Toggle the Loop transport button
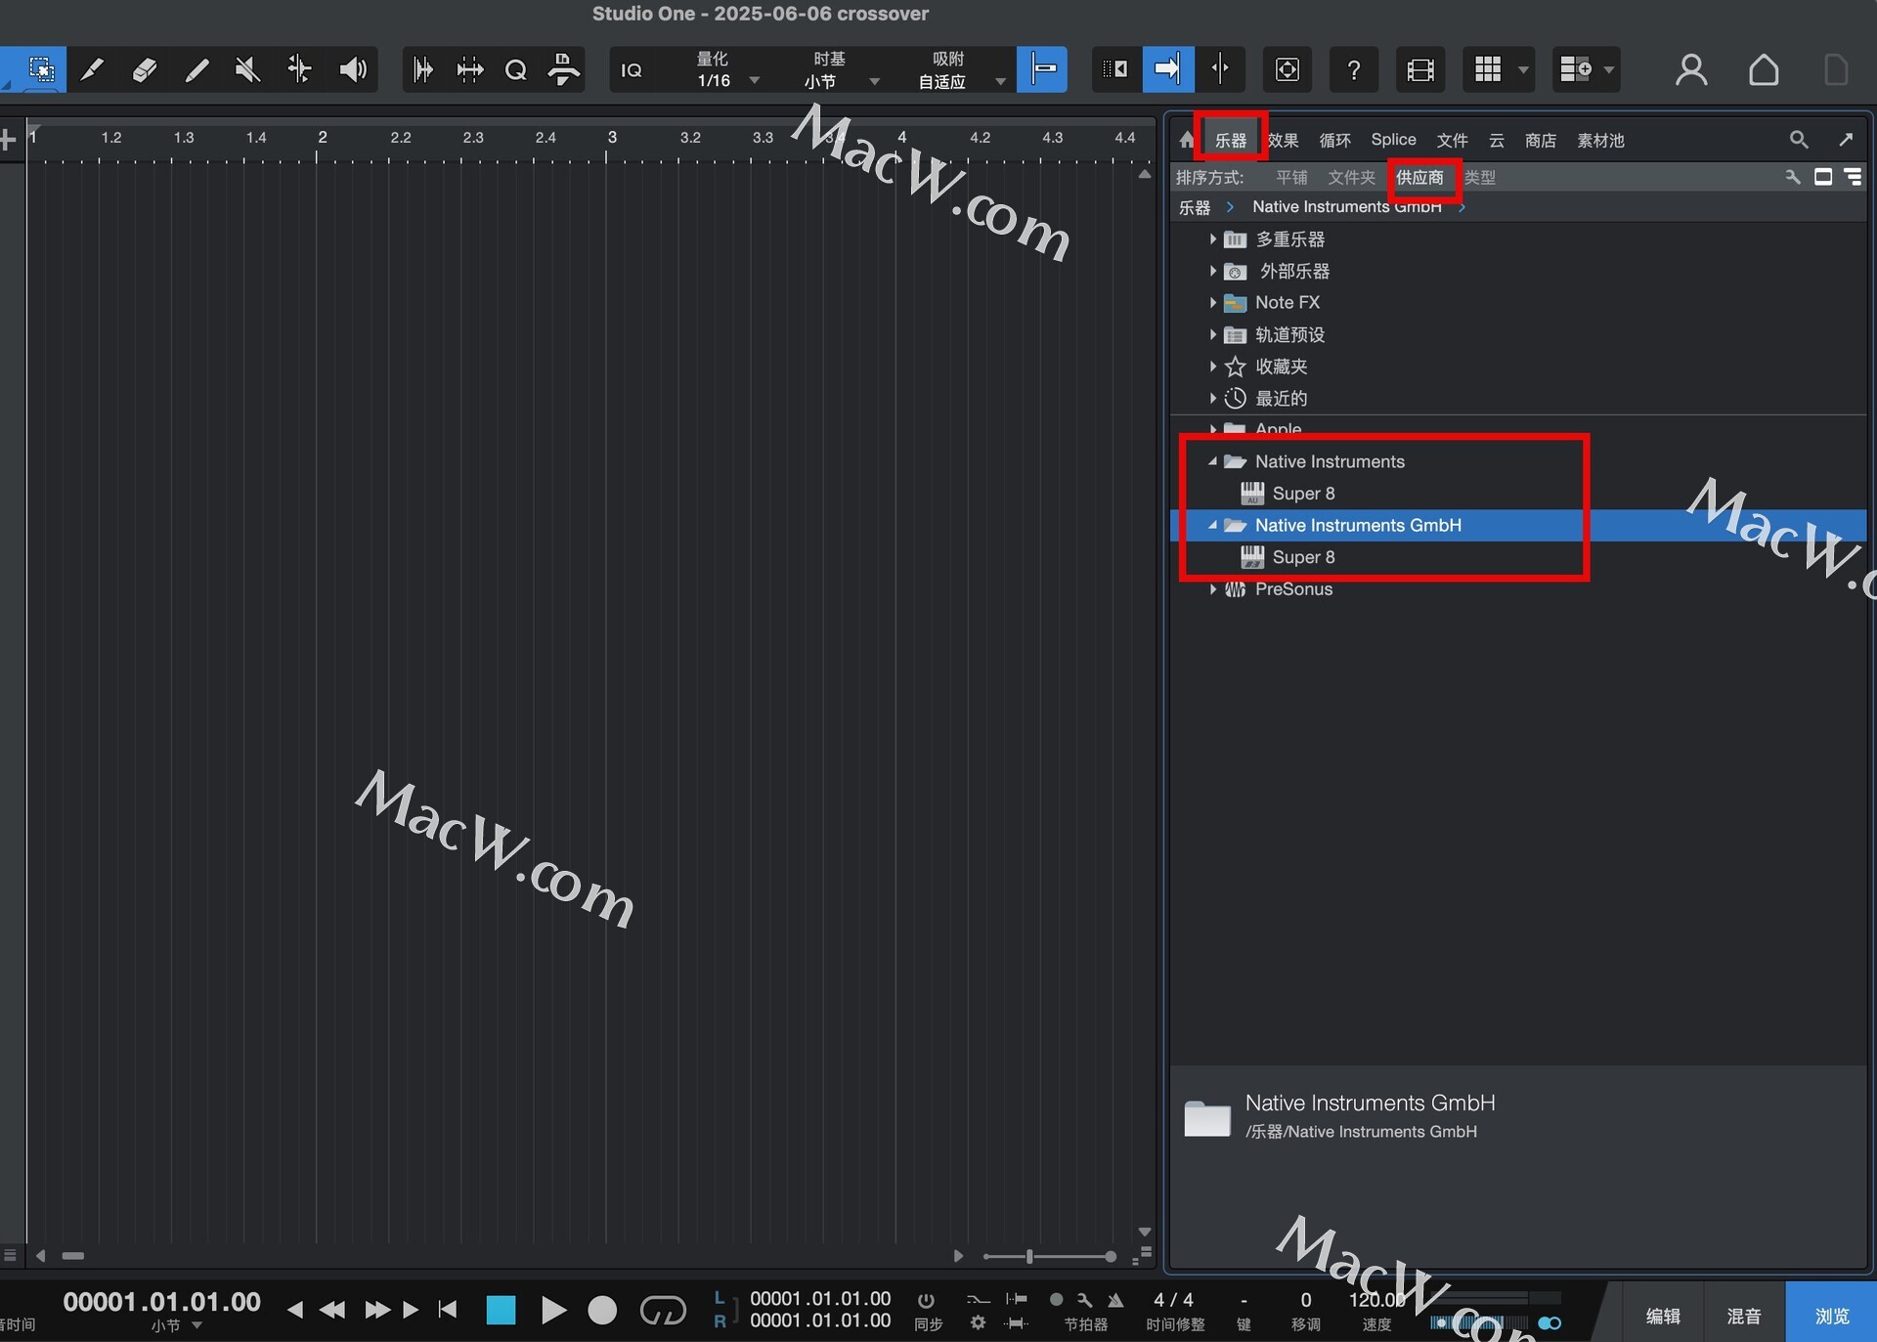1877x1342 pixels. (663, 1310)
